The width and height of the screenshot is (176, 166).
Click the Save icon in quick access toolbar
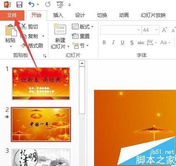click(x=19, y=5)
